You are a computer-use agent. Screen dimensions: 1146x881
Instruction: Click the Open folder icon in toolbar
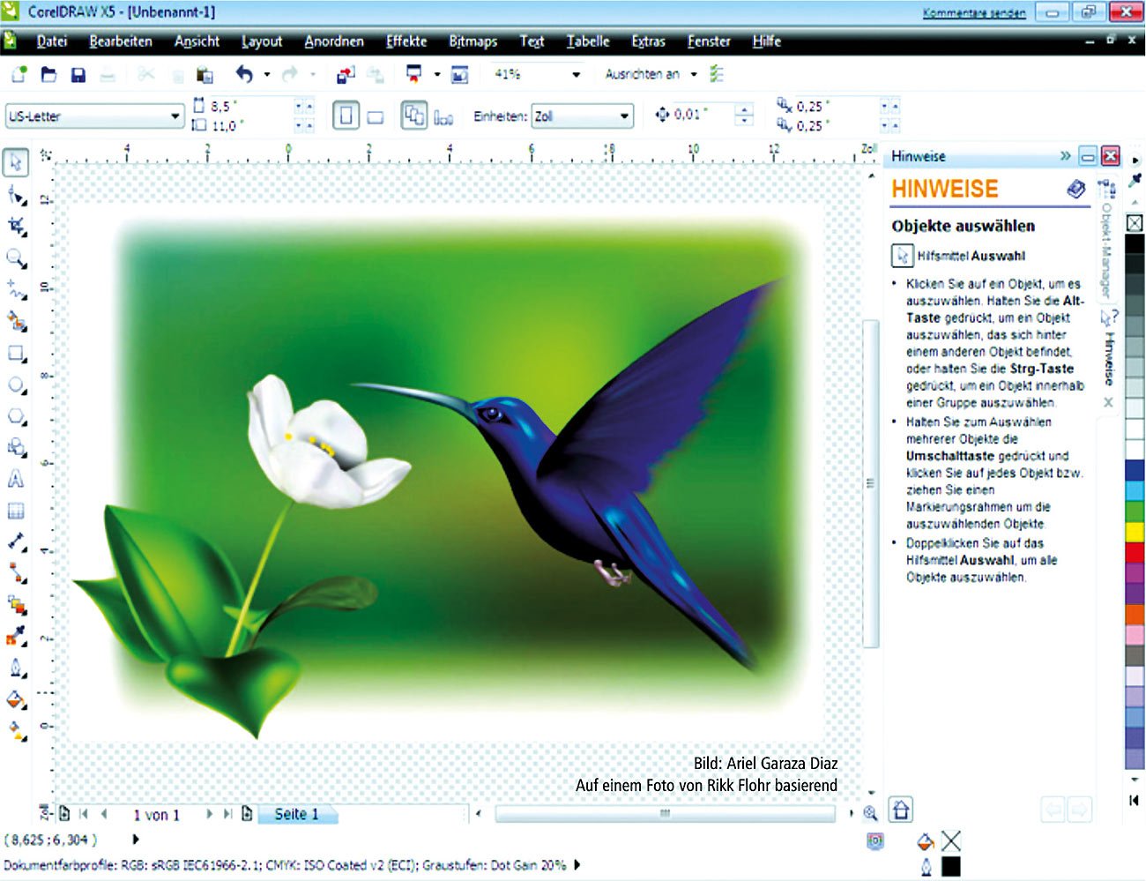[48, 75]
